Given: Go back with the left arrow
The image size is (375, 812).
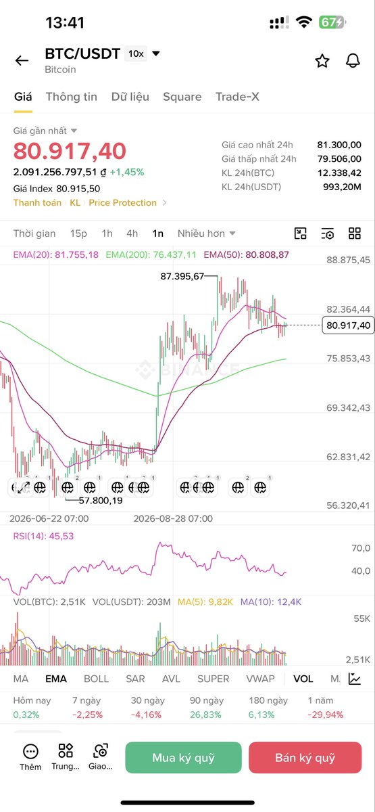Looking at the screenshot, I should point(22,60).
